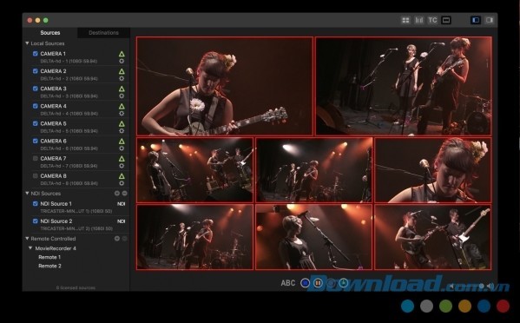This screenshot has height=323, width=520.
Task: Click CAMERA 4 green triangle status icon
Action: click(x=122, y=106)
